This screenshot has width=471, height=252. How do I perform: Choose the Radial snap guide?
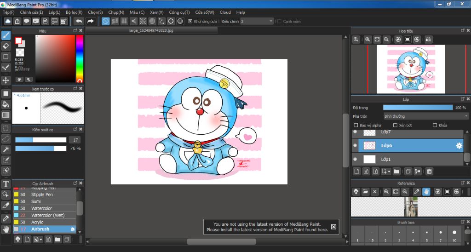(x=143, y=21)
